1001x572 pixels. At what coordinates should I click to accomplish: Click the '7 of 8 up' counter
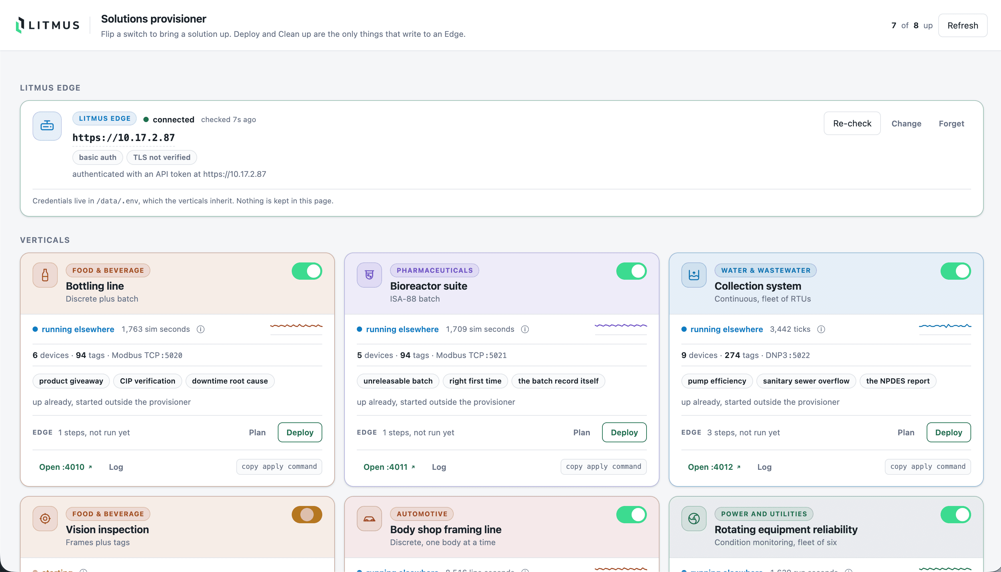click(912, 26)
